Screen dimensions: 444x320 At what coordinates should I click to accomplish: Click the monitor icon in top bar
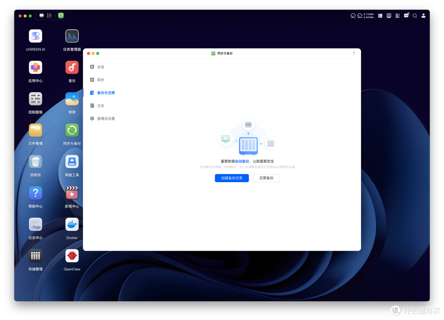pos(389,16)
